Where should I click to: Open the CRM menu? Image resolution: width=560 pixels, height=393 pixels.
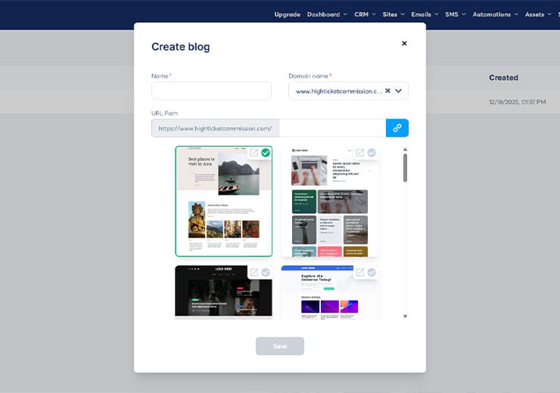[x=365, y=14]
